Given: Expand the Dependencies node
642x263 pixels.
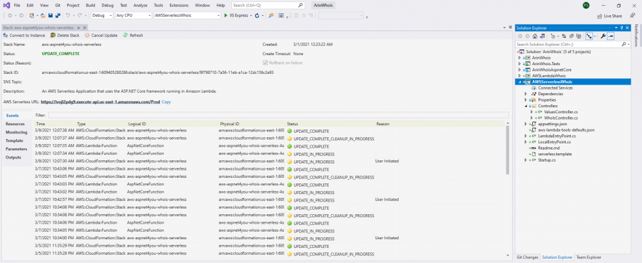Looking at the screenshot, I should click(x=526, y=94).
